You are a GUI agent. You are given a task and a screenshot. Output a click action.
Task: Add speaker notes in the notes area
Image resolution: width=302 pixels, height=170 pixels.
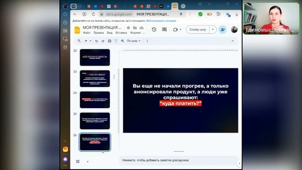pyautogui.click(x=178, y=160)
